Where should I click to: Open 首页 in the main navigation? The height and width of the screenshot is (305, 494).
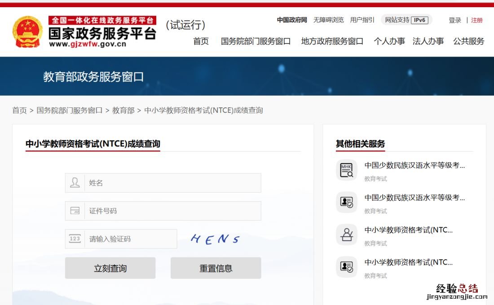click(x=201, y=41)
